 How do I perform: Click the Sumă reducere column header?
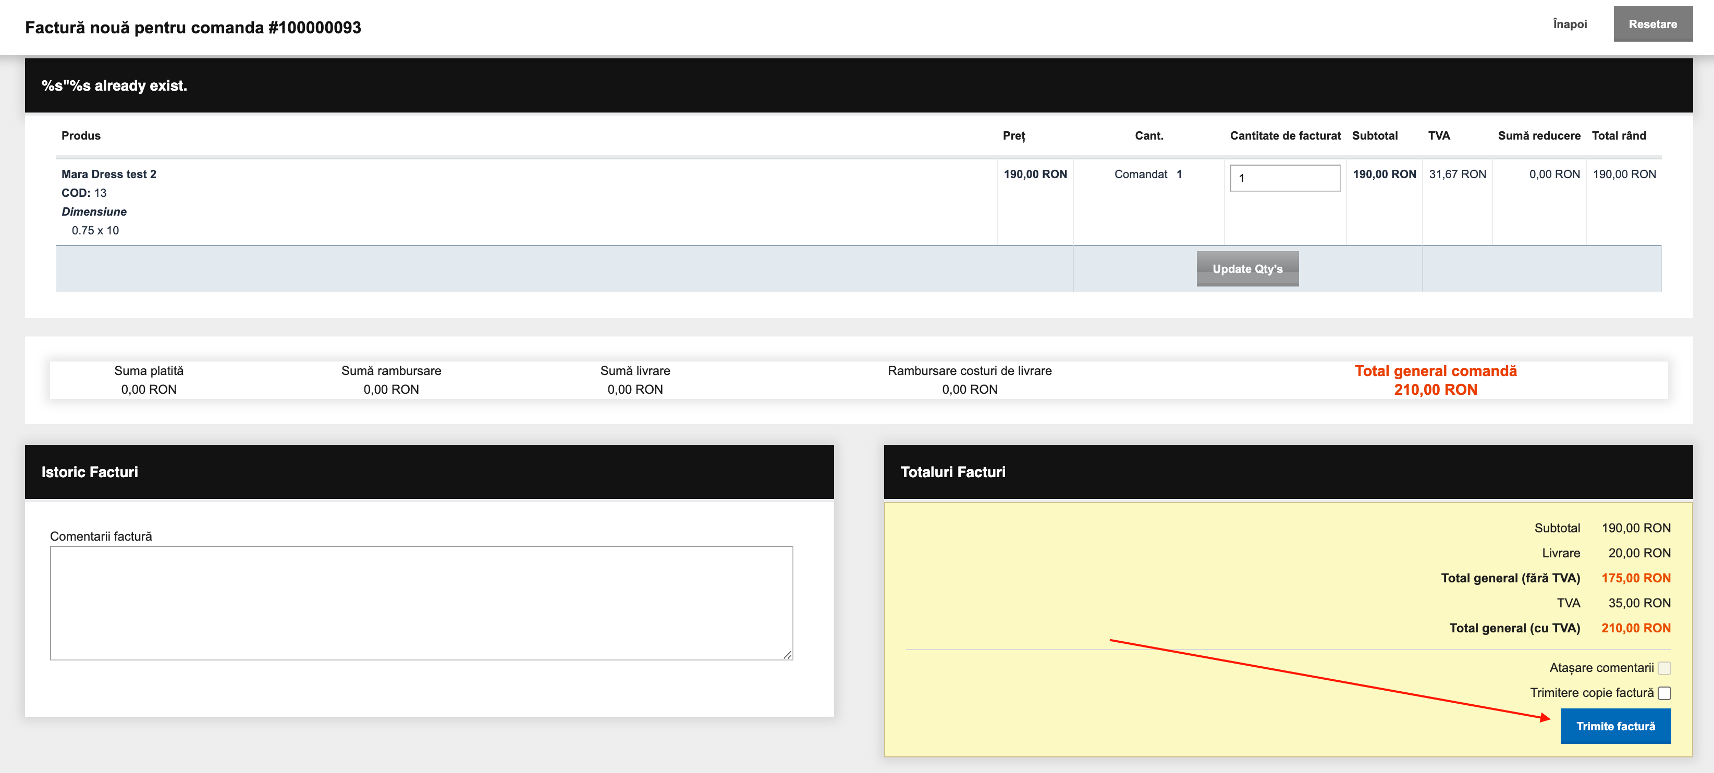tap(1539, 135)
